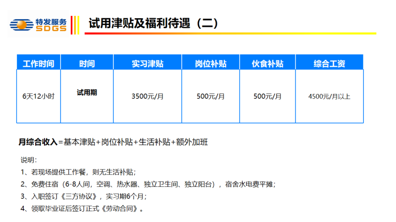The width and height of the screenshot is (396, 222).
Task: Select the 时间 column header
Action: click(87, 63)
